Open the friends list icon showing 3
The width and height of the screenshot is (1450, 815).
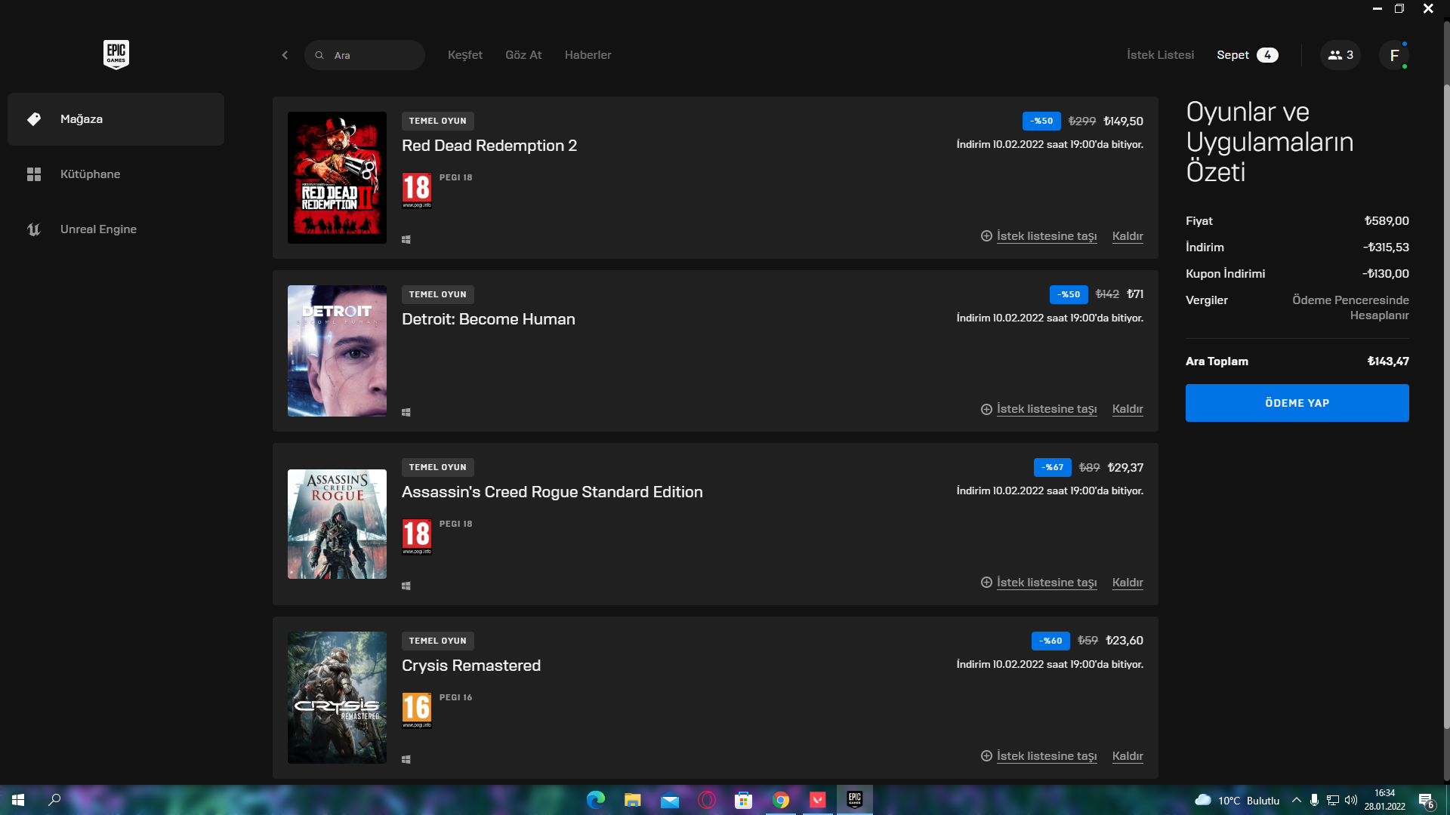(1340, 55)
